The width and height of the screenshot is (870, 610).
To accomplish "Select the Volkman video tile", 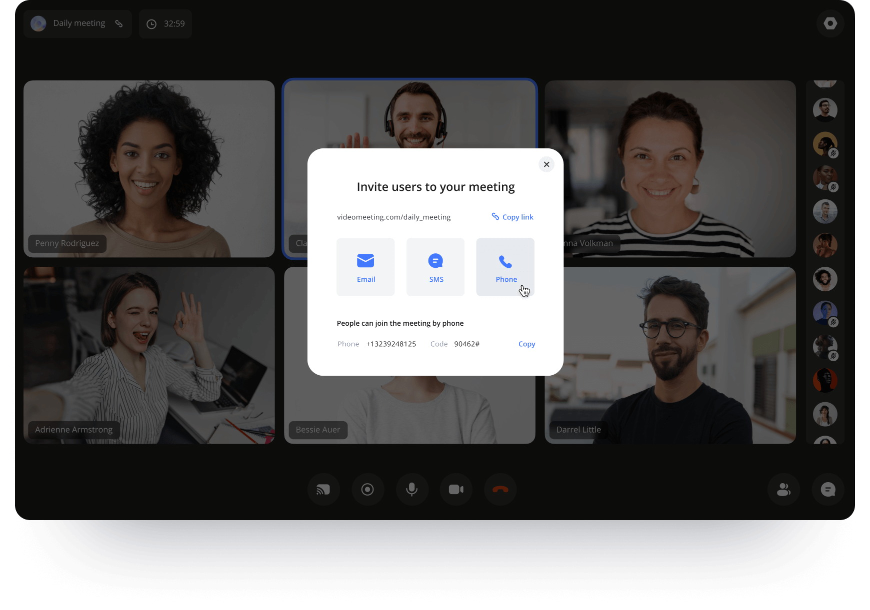I will (x=670, y=169).
